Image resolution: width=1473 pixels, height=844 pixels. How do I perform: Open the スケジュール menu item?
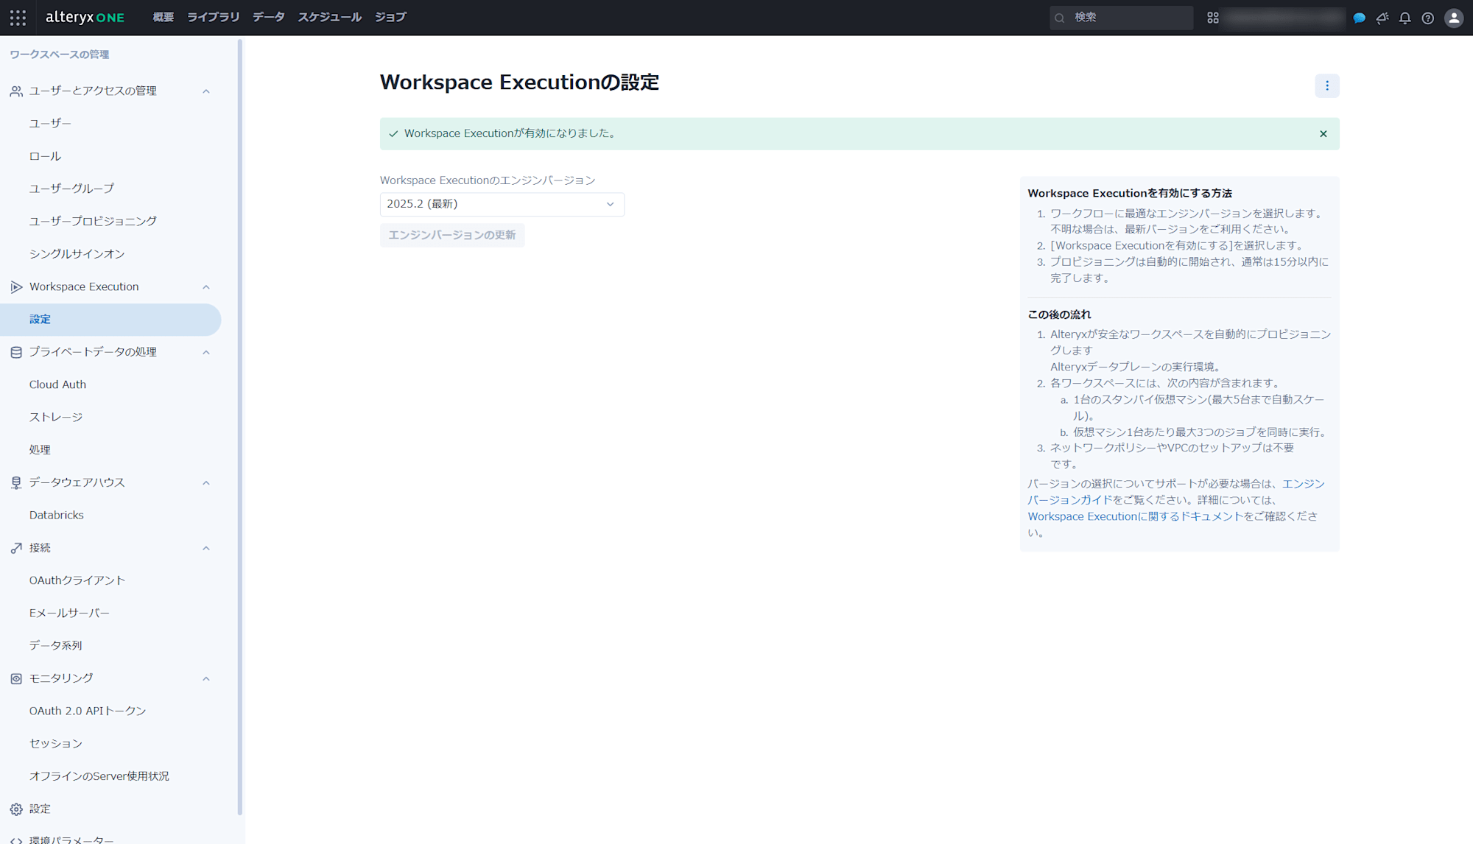(x=328, y=17)
